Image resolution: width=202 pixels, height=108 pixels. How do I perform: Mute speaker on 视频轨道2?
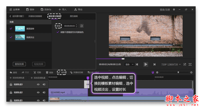coord(44,92)
